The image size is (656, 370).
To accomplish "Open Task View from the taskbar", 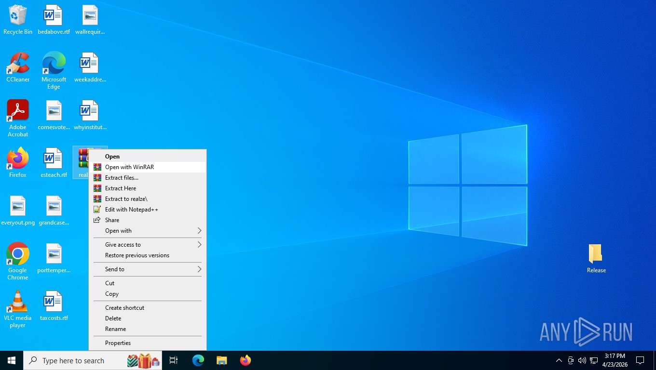I will click(x=174, y=360).
